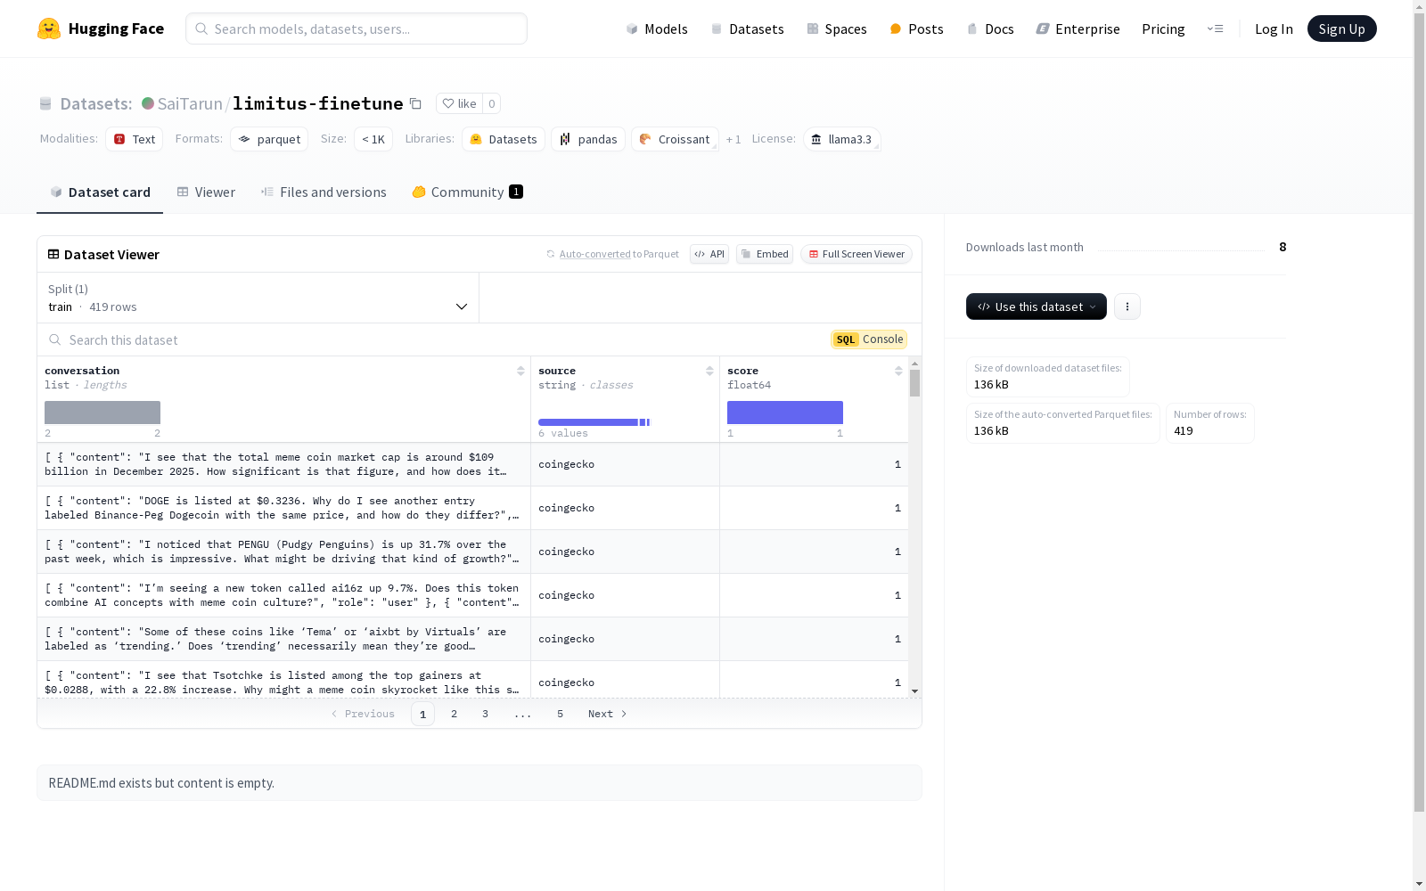Open Posts in the top navigation

[916, 29]
